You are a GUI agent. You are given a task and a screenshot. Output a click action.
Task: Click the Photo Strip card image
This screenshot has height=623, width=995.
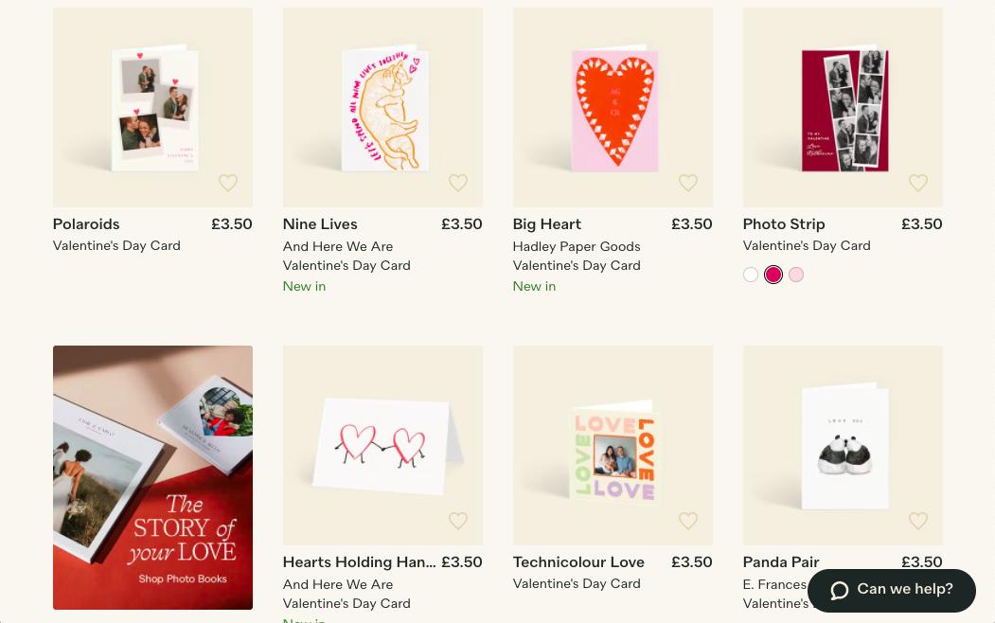tap(843, 107)
